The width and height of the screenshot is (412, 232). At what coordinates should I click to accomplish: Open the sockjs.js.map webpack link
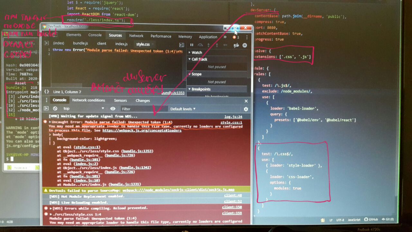point(178,190)
